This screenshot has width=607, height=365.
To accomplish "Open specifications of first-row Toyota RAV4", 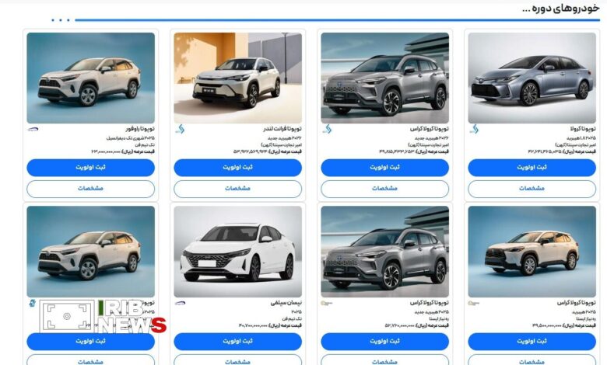I will 90,189.
